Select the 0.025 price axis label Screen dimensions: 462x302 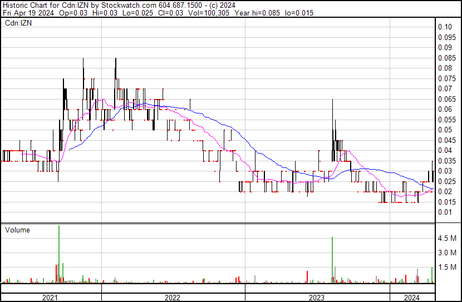click(x=447, y=182)
